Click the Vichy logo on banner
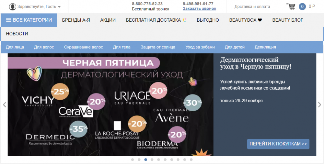The height and width of the screenshot is (164, 324). pyautogui.click(x=38, y=101)
